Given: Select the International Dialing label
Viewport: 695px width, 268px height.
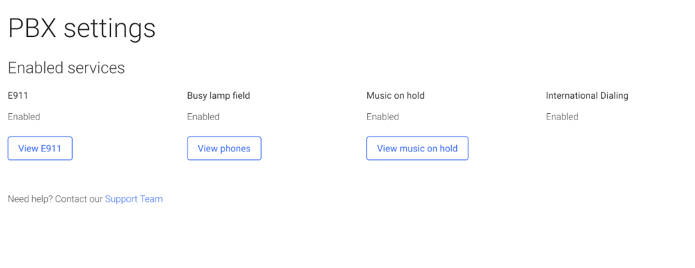Looking at the screenshot, I should pos(587,95).
